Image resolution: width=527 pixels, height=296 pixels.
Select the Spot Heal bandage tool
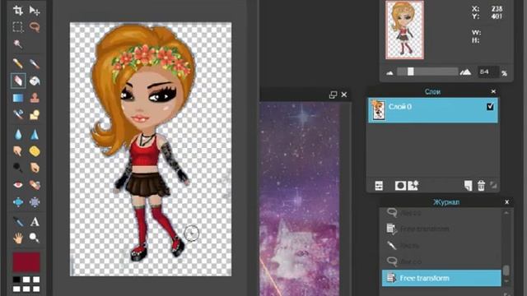click(35, 184)
